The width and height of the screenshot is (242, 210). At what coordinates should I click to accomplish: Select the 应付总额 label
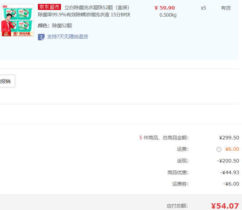[177, 206]
